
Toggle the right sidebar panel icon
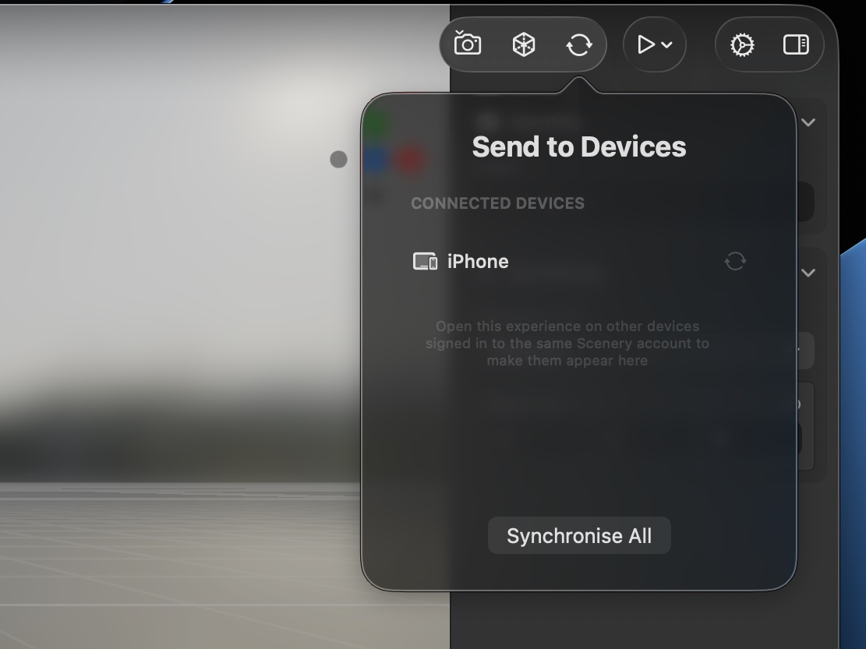point(796,44)
